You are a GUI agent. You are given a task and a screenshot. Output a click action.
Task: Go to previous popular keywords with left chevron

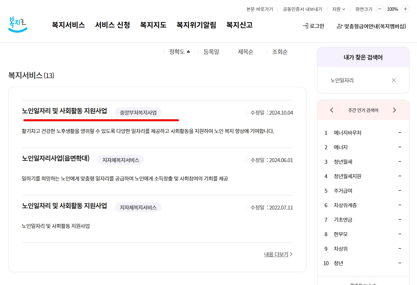(332, 110)
